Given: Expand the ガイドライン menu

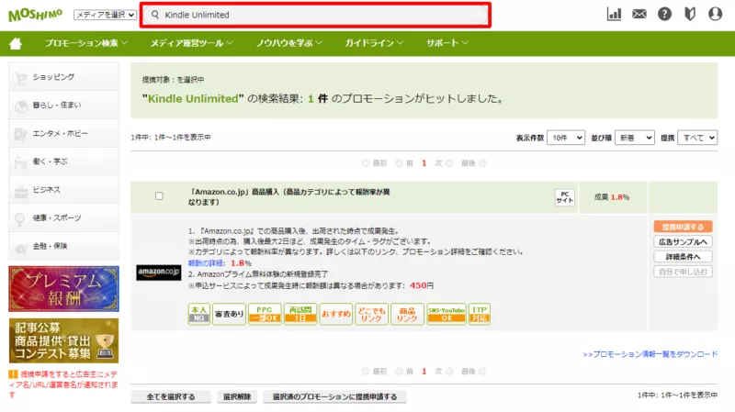Looking at the screenshot, I should click(x=374, y=43).
